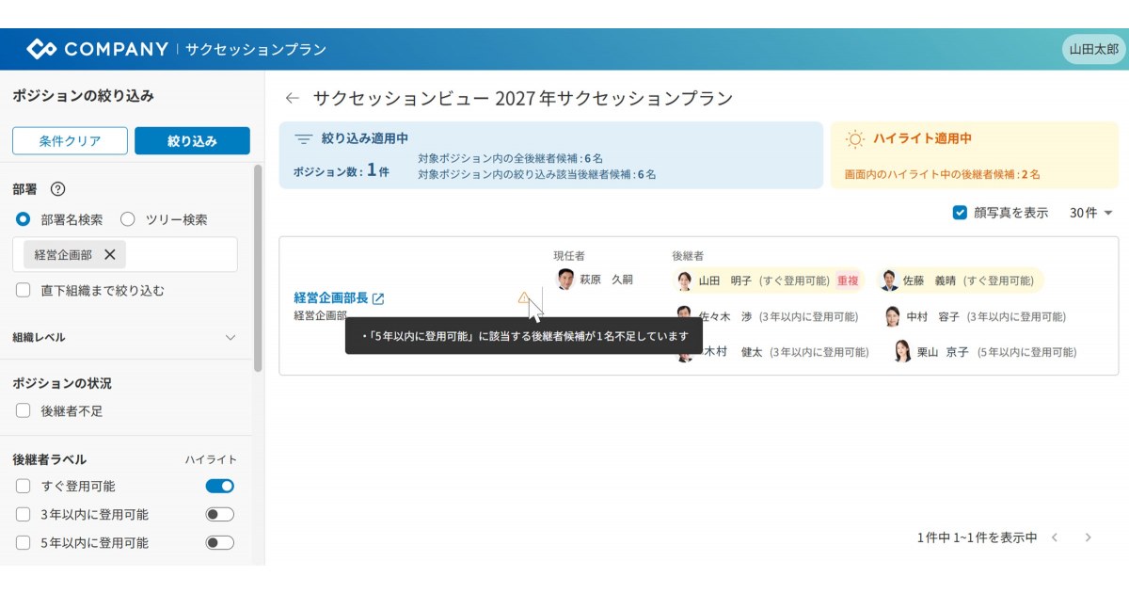Screen dimensions: 1129x593
Task: Click 山田 明子's avatar photo
Action: tap(684, 280)
